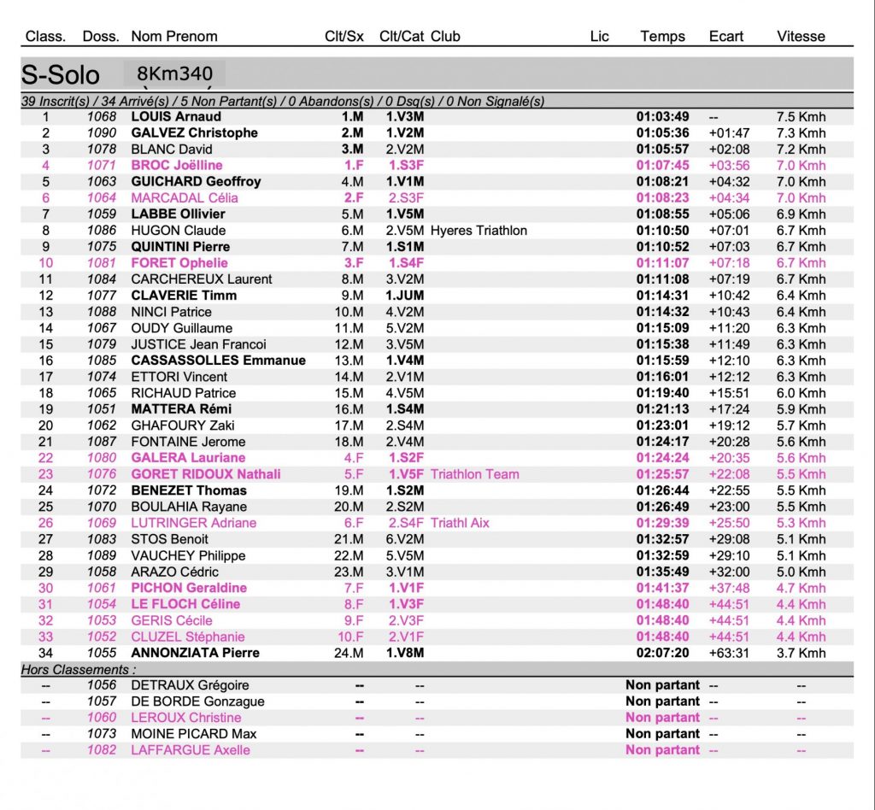
Task: Select first woman "BROC Joëlline"
Action: [176, 165]
